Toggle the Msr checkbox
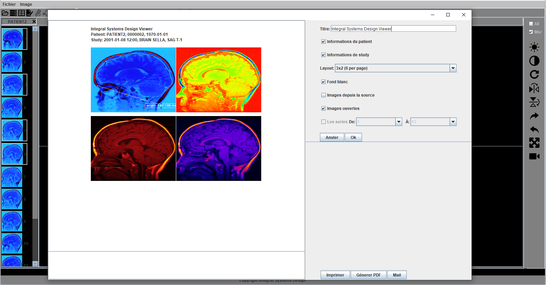The image size is (546, 285). [531, 32]
